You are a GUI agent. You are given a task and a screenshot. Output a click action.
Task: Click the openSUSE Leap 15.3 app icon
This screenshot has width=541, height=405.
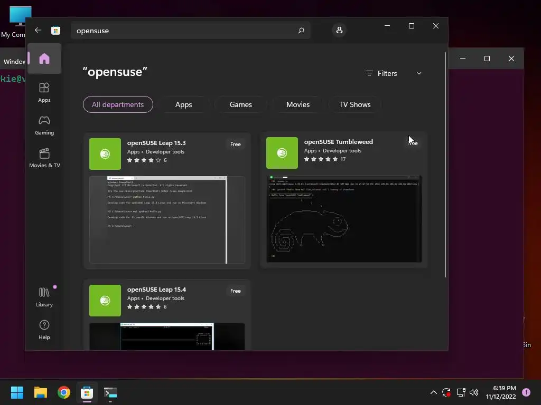click(105, 154)
